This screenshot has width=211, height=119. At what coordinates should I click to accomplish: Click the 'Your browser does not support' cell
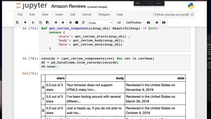pos(95,87)
